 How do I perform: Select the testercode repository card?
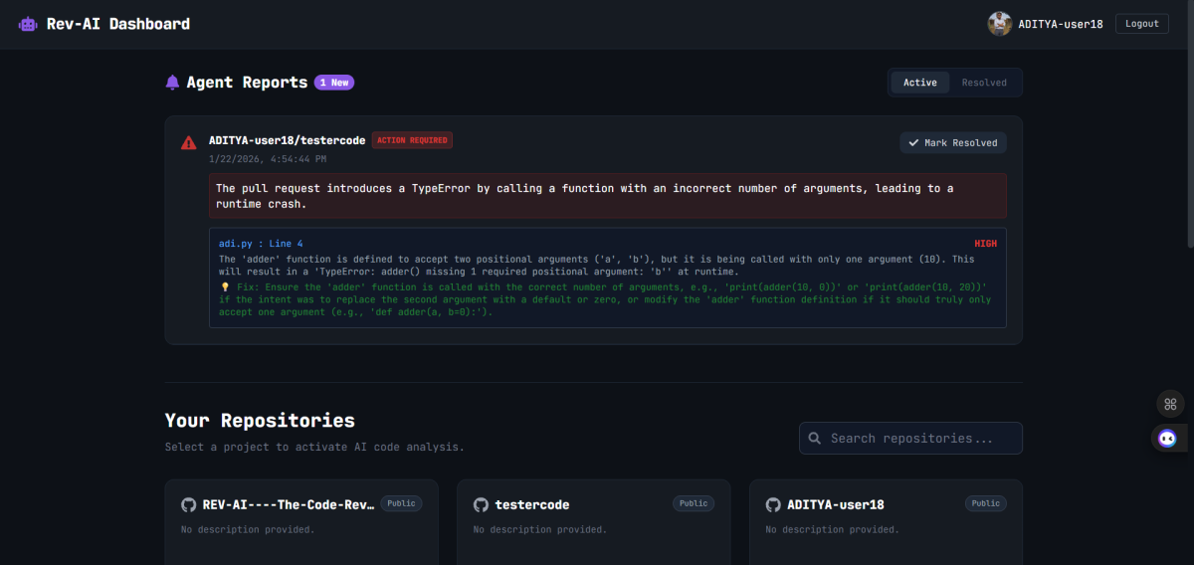tap(593, 522)
